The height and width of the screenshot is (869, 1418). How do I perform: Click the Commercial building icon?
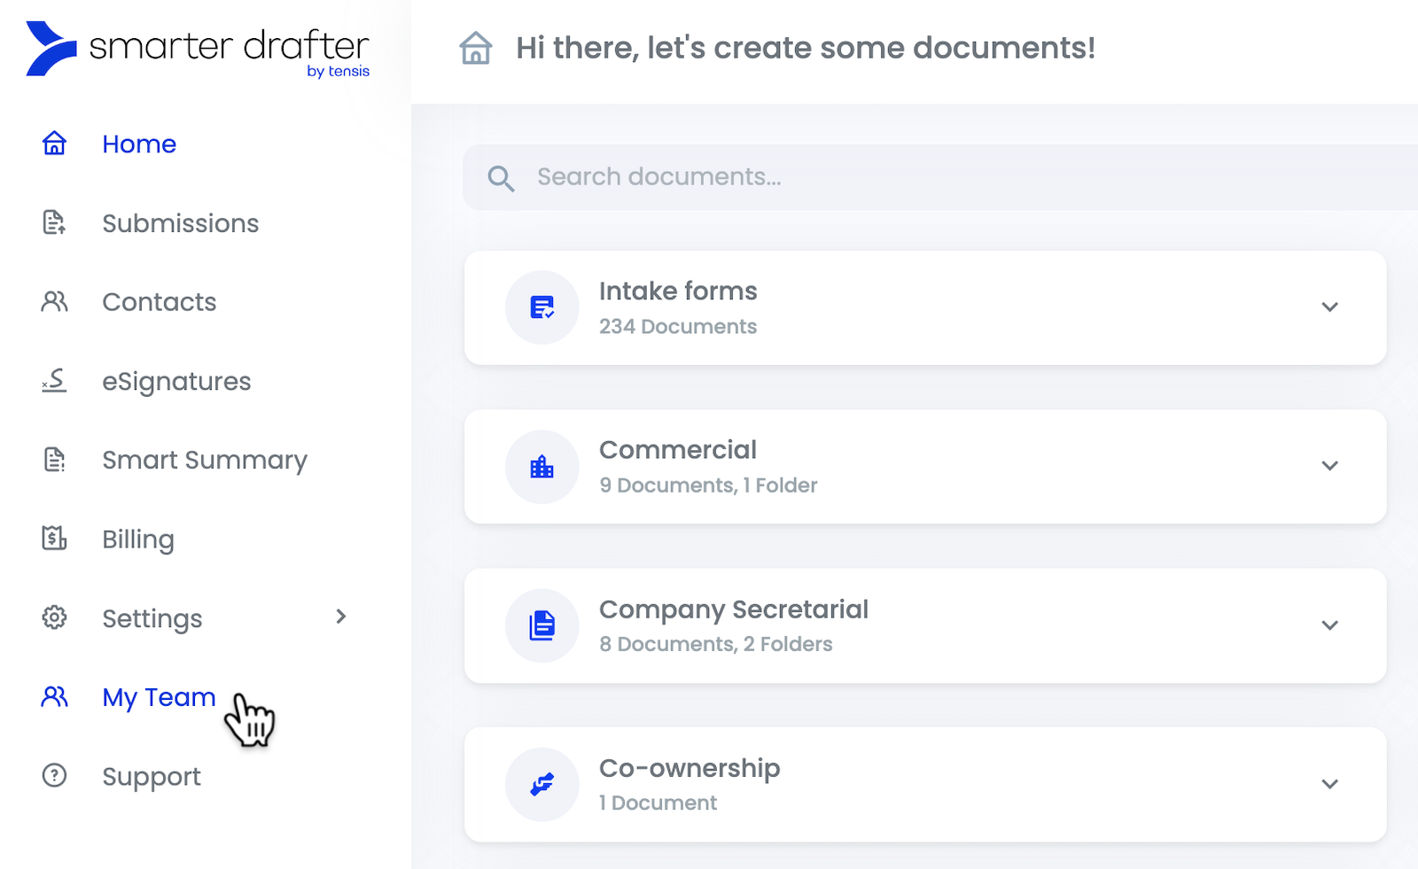541,467
